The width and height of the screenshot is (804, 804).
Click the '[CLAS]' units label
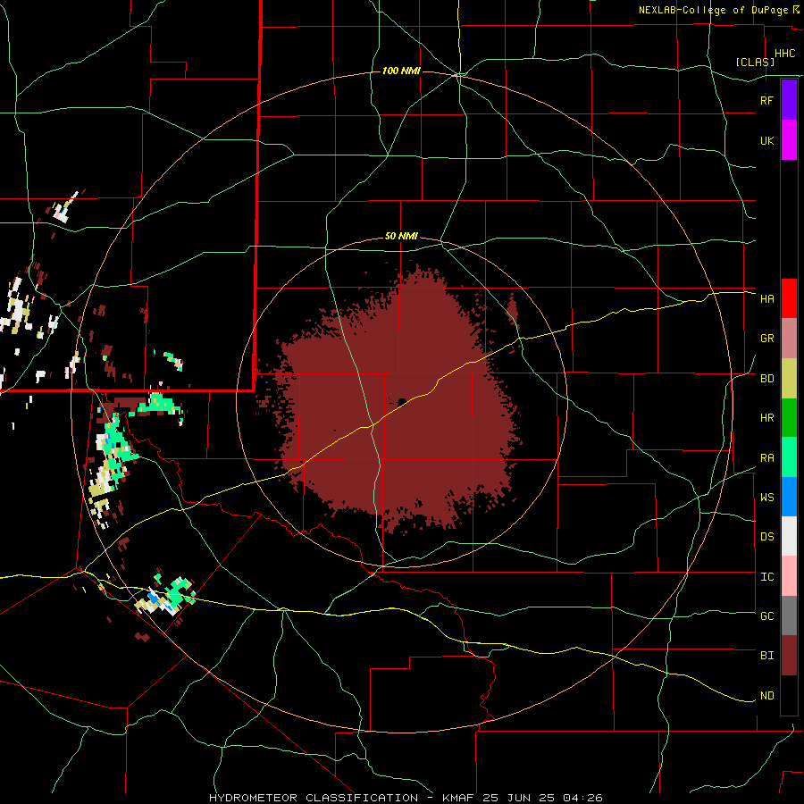(x=755, y=62)
